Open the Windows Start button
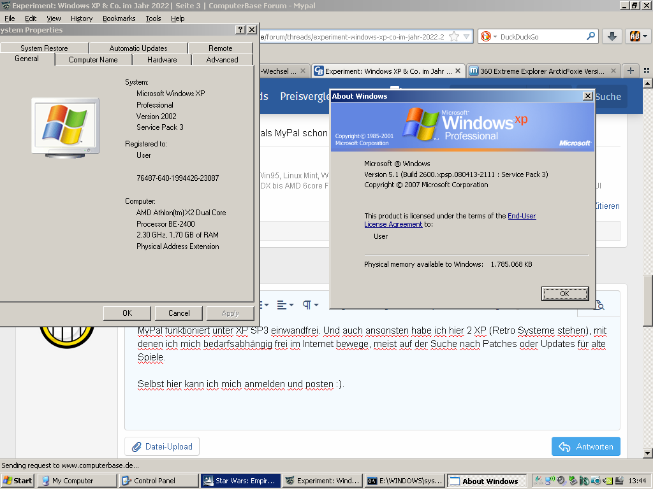Viewport: 653px width, 489px height. click(17, 481)
